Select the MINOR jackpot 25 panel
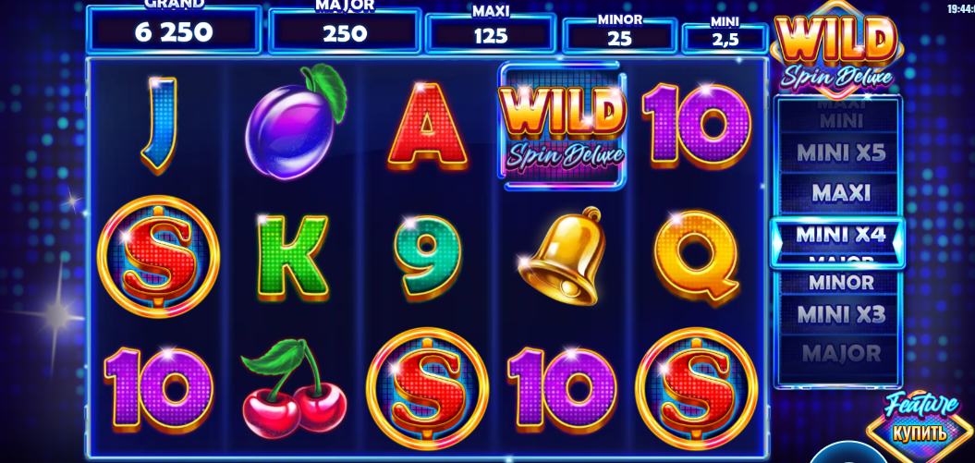Viewport: 975px width, 463px height. point(619,35)
